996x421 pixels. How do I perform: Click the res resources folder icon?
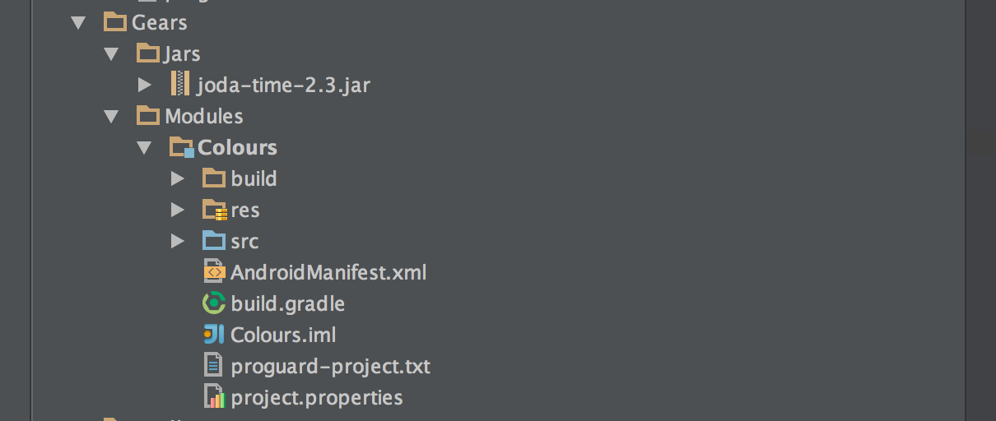(x=215, y=210)
